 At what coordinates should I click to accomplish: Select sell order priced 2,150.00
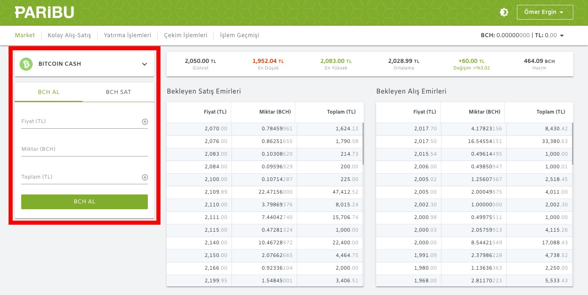[x=265, y=256]
